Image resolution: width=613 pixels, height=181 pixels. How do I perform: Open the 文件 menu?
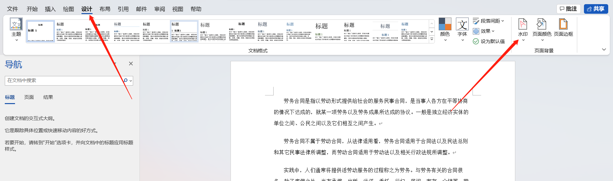click(12, 9)
